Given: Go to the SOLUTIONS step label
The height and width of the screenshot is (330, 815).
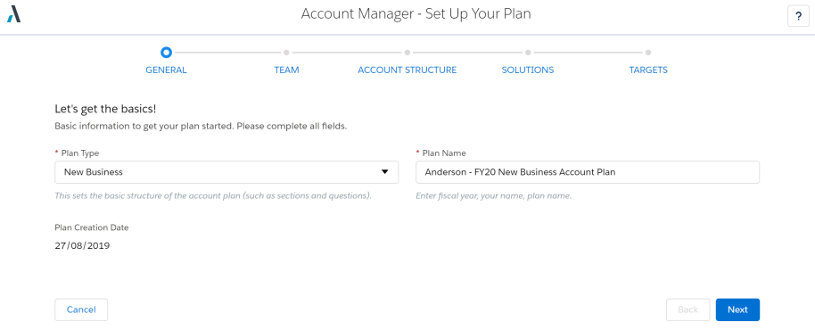Looking at the screenshot, I should click(x=528, y=70).
